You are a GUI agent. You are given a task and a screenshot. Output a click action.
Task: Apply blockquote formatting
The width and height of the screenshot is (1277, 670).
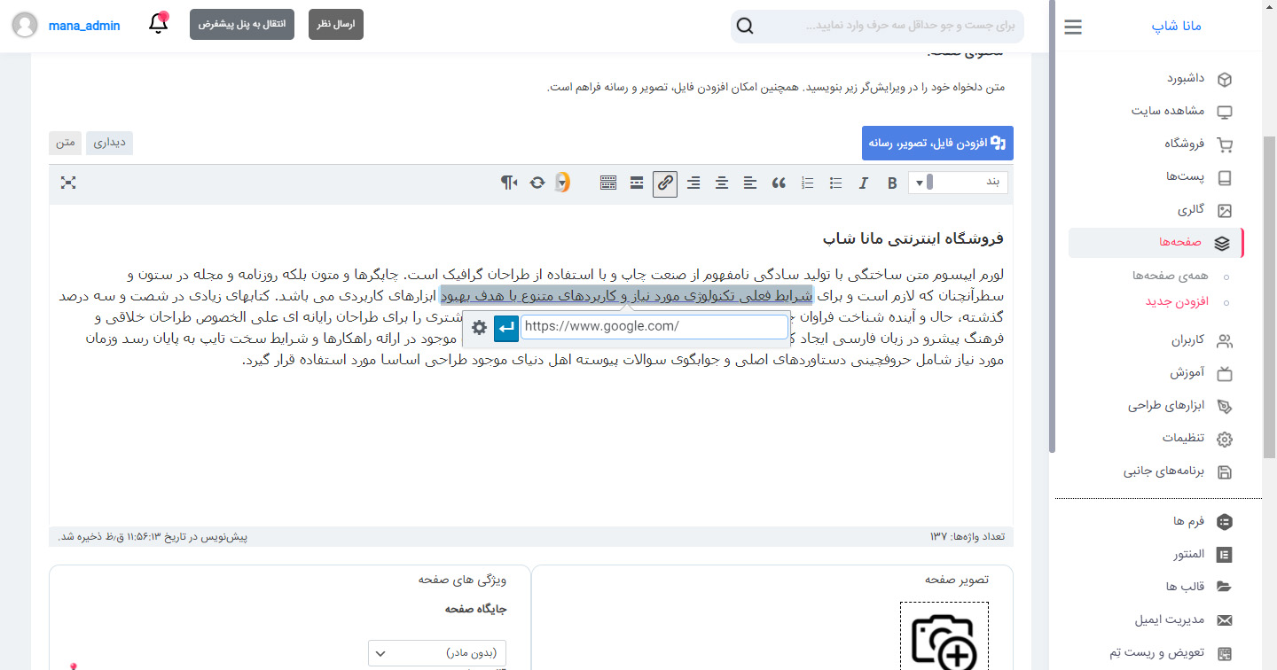pos(779,183)
